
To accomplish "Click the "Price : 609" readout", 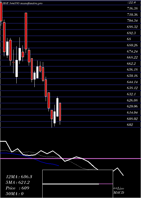I will coord(17,188).
